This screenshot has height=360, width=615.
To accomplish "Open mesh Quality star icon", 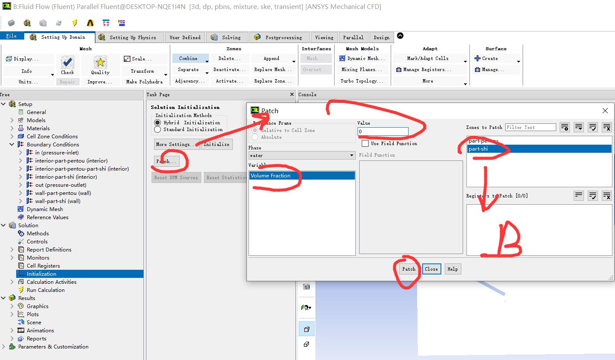I will click(x=100, y=66).
